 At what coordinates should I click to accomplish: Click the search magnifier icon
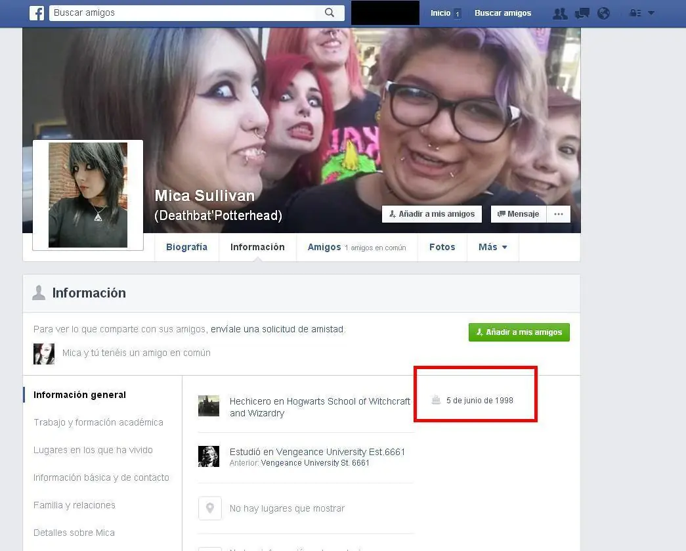pos(330,12)
